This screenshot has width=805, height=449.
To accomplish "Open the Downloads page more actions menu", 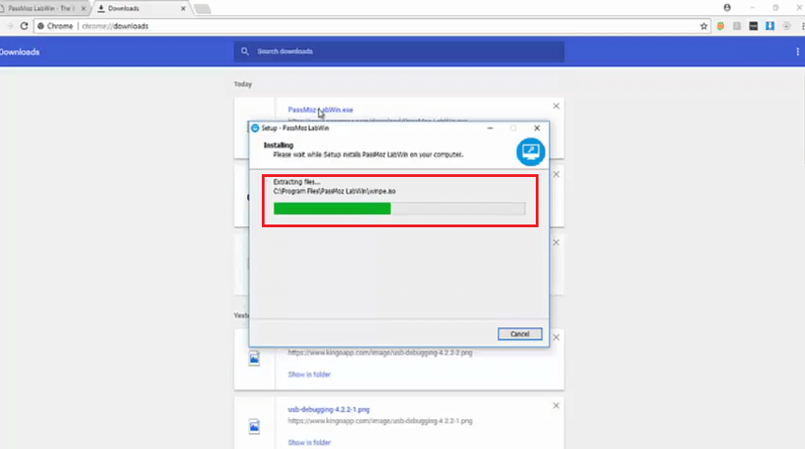I will 798,52.
